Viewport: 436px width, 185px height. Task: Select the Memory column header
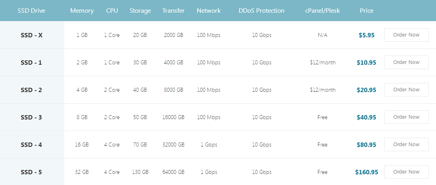82,11
